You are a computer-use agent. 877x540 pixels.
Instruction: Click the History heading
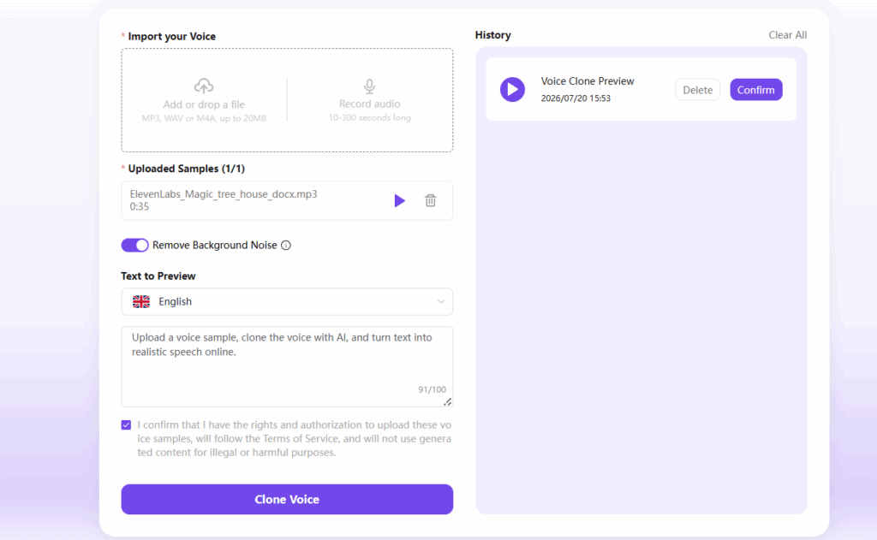tap(492, 34)
